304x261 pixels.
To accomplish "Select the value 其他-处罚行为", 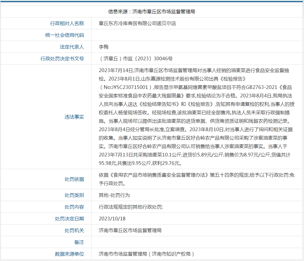I will [x=114, y=195].
